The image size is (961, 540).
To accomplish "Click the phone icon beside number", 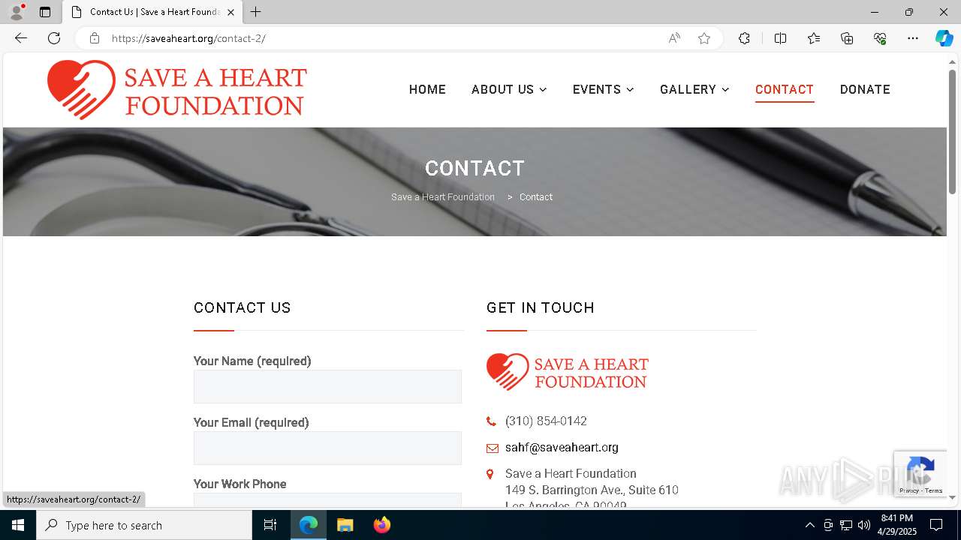I will pos(491,421).
